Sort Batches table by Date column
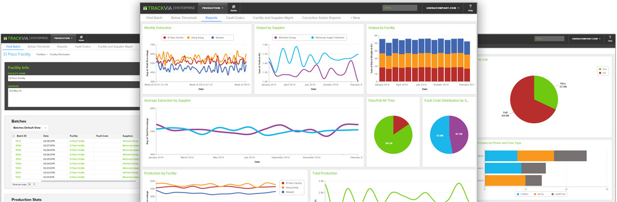Screen dimensions: 617x202 (x=47, y=136)
